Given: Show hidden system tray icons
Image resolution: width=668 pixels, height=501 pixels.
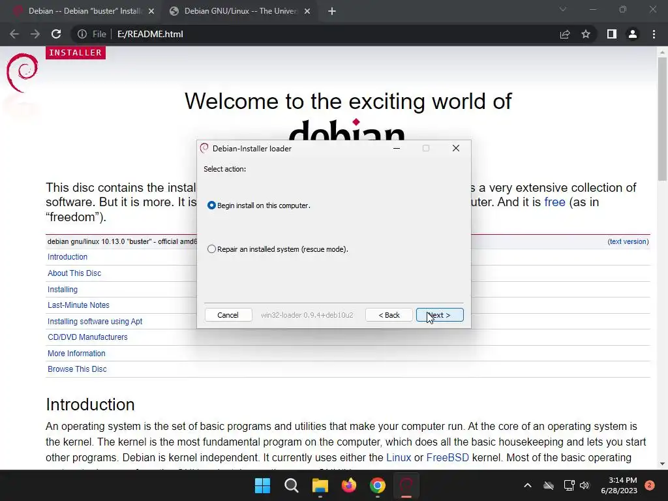Looking at the screenshot, I should (527, 485).
